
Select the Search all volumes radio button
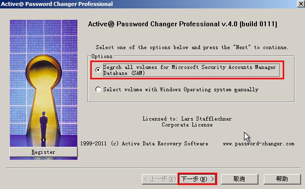(x=98, y=69)
